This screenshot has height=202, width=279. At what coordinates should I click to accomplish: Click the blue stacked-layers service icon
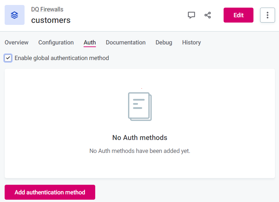[x=14, y=15]
